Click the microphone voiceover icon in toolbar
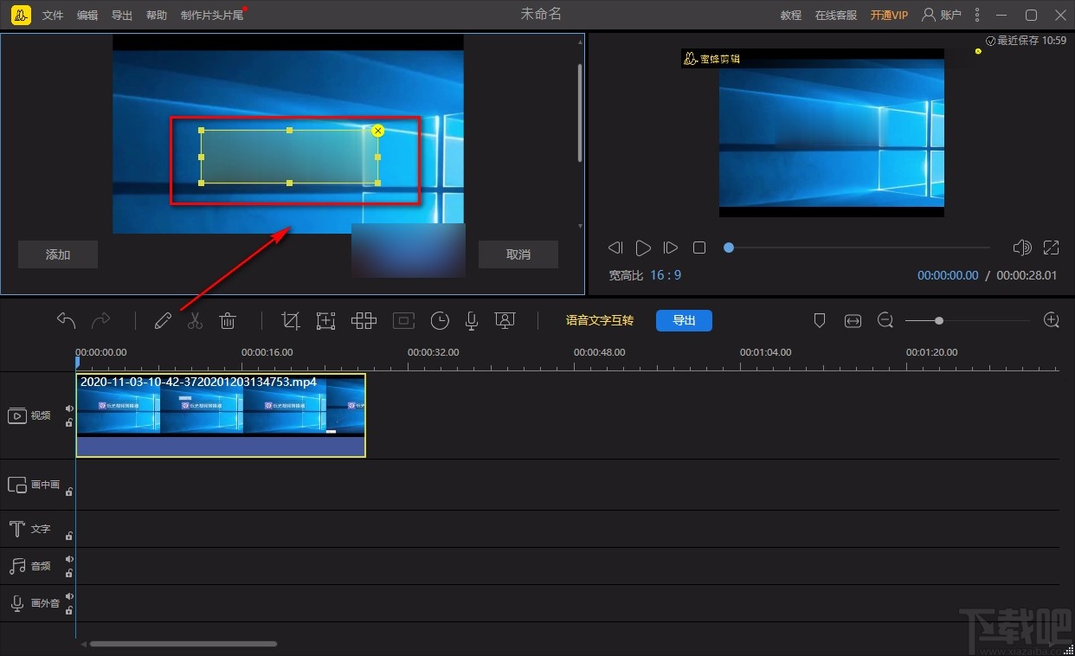 tap(472, 321)
